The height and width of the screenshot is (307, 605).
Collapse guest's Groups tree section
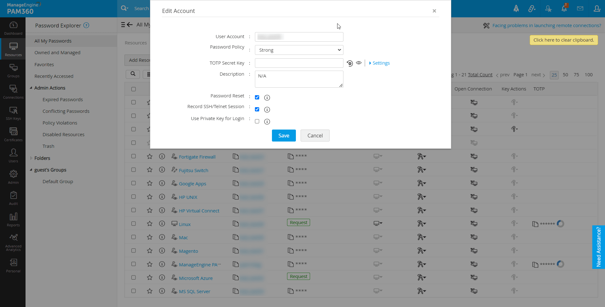pos(31,170)
